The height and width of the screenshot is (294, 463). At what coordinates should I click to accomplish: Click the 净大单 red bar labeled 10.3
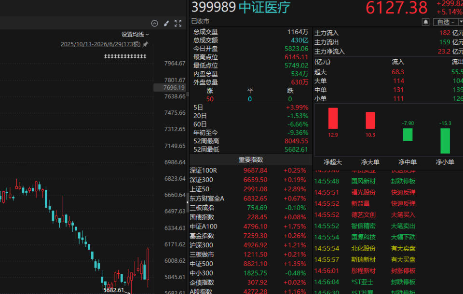coord(370,120)
